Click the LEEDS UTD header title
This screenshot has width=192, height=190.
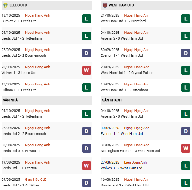tap(19, 5)
